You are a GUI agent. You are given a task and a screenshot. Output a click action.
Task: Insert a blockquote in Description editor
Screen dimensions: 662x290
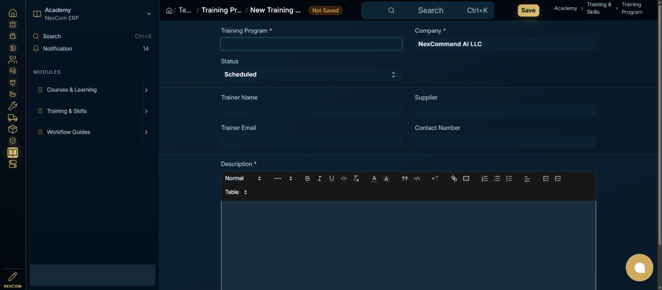tap(405, 179)
